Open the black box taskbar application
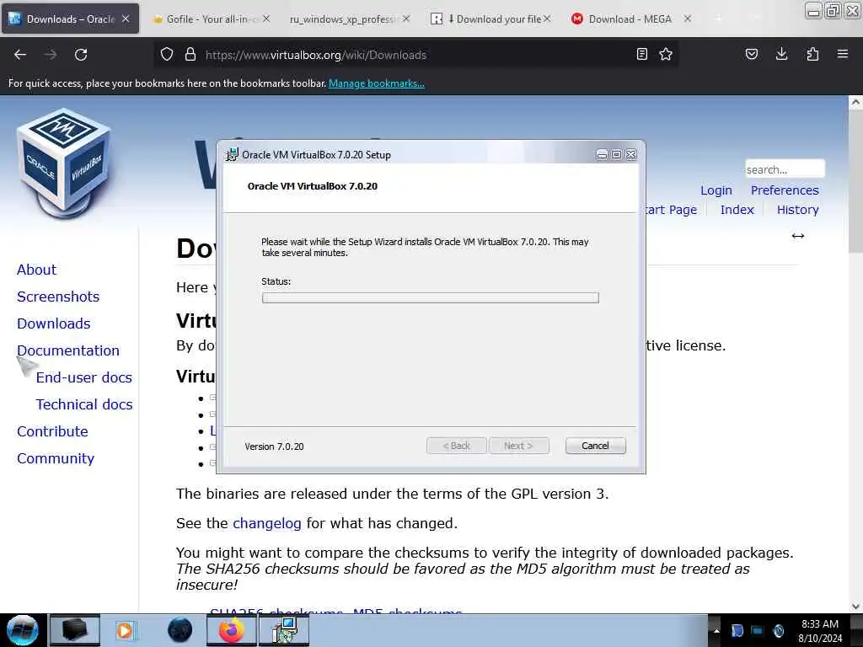This screenshot has height=647, width=863. 75,630
